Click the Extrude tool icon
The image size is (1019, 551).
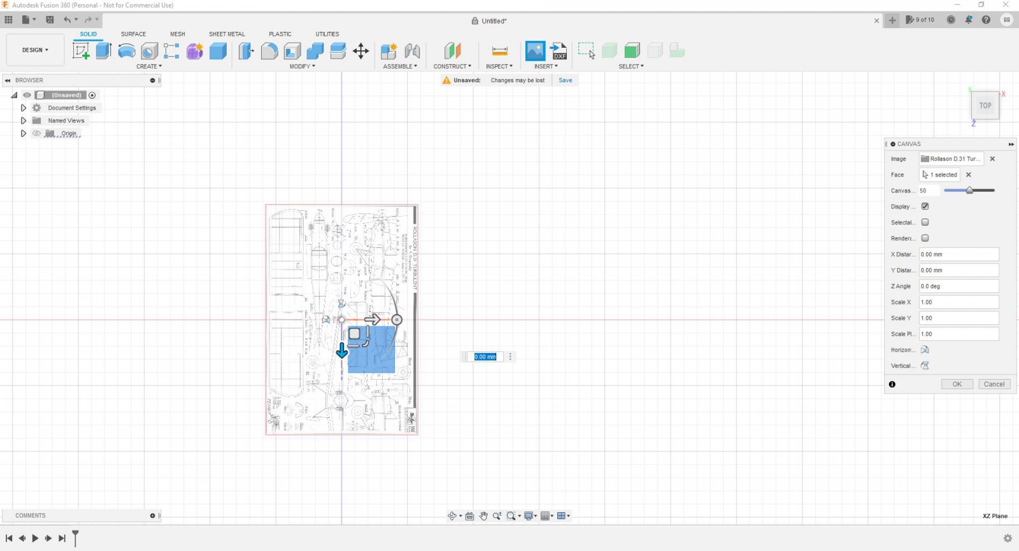pyautogui.click(x=104, y=51)
